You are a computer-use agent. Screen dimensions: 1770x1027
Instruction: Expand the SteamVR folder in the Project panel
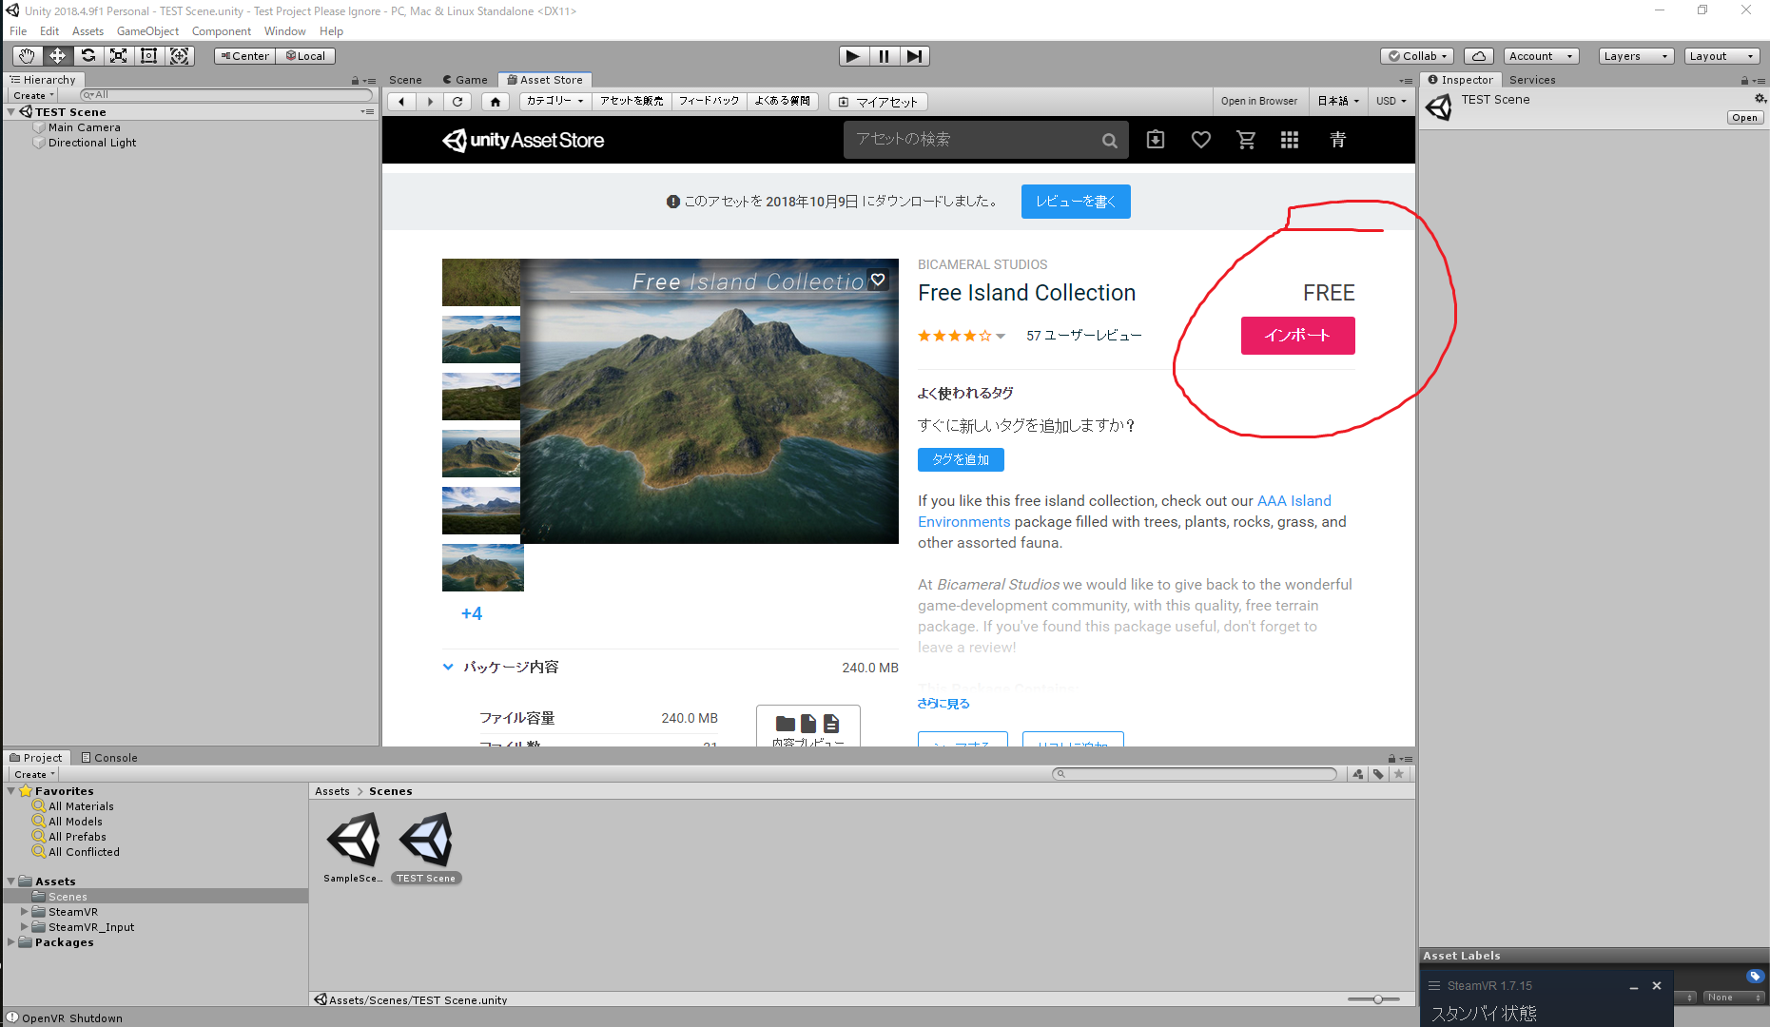(25, 911)
